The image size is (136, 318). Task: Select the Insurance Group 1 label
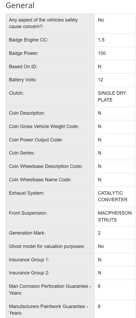(x=29, y=260)
